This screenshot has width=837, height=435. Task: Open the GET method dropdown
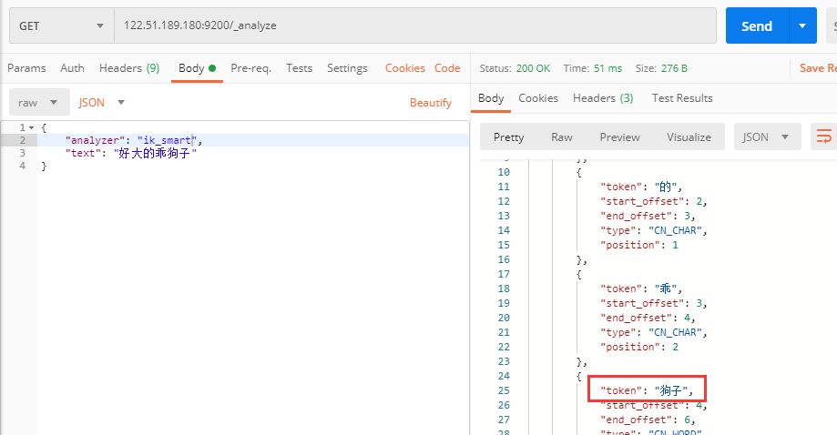(x=62, y=25)
